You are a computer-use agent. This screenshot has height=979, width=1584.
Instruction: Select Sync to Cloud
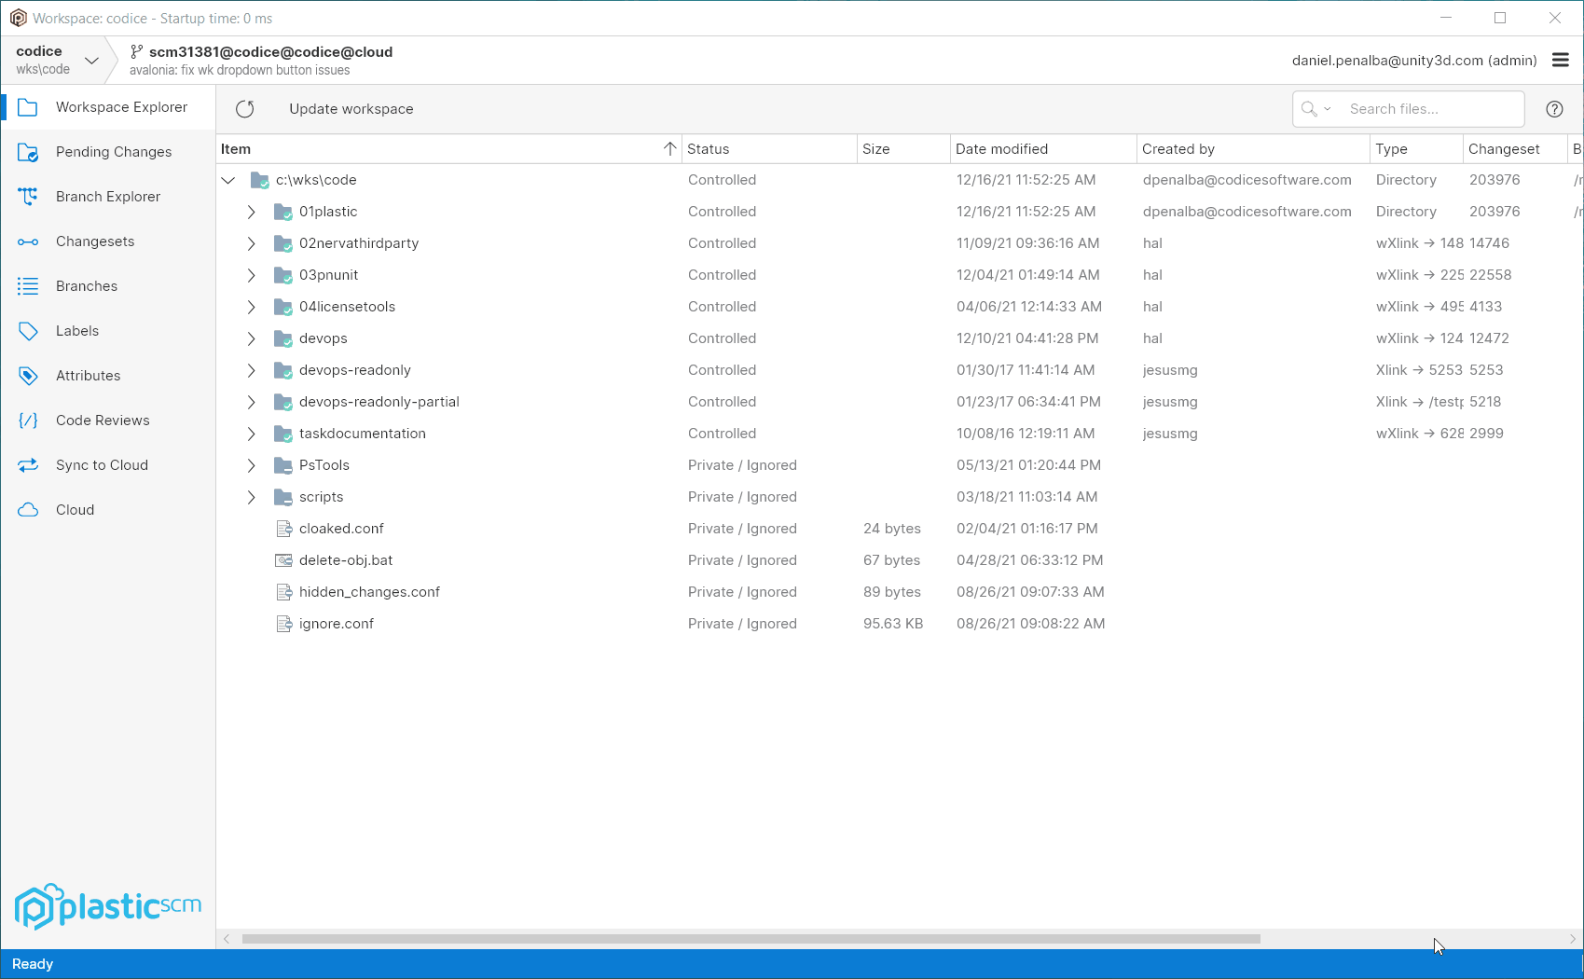(x=102, y=464)
